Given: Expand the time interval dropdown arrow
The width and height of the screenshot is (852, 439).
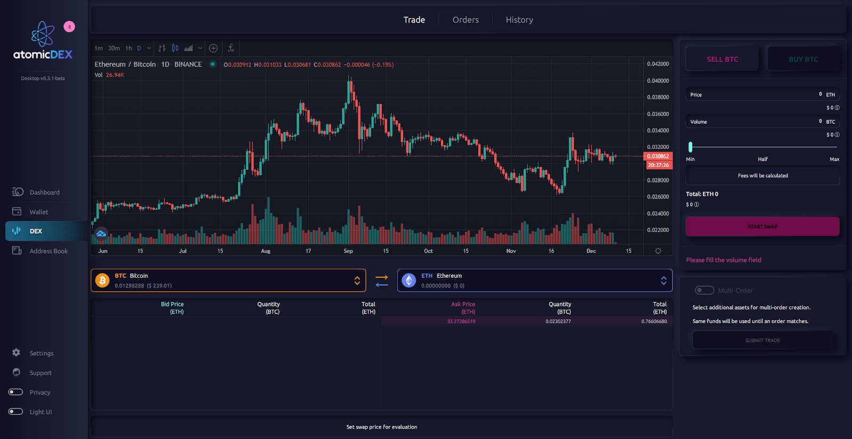Looking at the screenshot, I should (149, 48).
